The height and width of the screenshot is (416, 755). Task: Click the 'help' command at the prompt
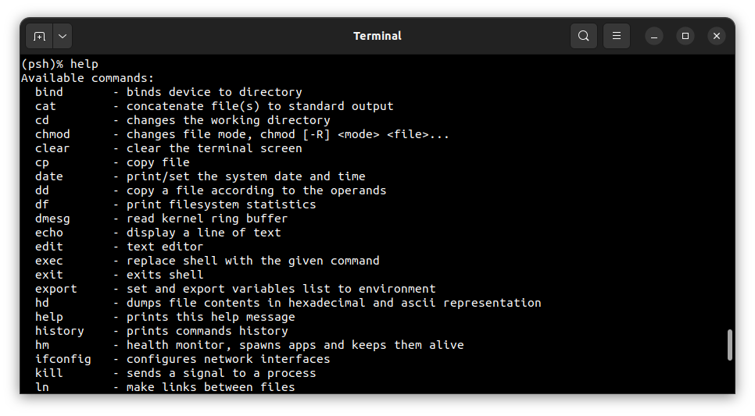click(x=84, y=64)
